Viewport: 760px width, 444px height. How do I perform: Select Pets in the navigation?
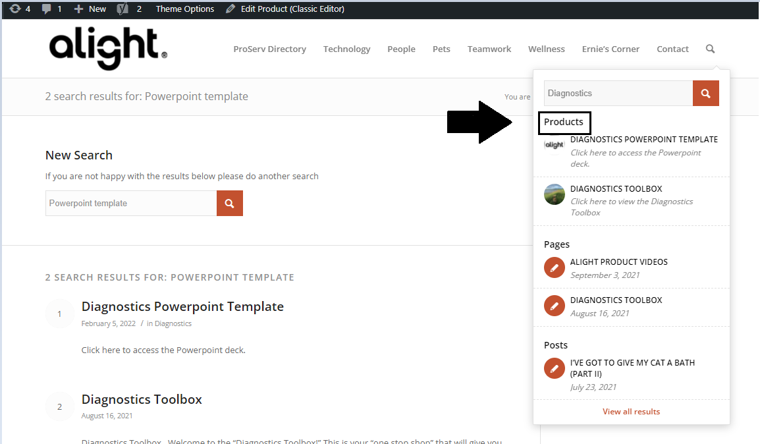click(441, 49)
